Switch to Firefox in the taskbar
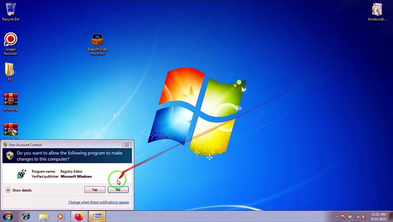This screenshot has height=222, width=393. [x=79, y=217]
